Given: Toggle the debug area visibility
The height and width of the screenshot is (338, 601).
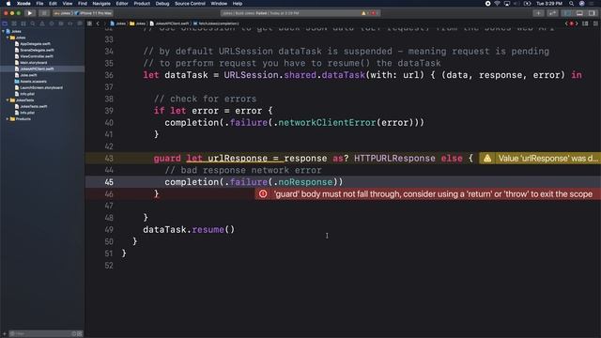Looking at the screenshot, I should (x=580, y=13).
